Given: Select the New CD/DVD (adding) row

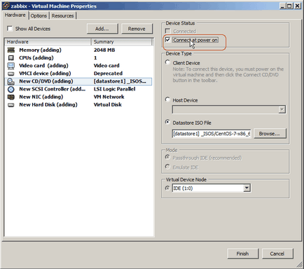Looking at the screenshot, I should coord(78,81).
